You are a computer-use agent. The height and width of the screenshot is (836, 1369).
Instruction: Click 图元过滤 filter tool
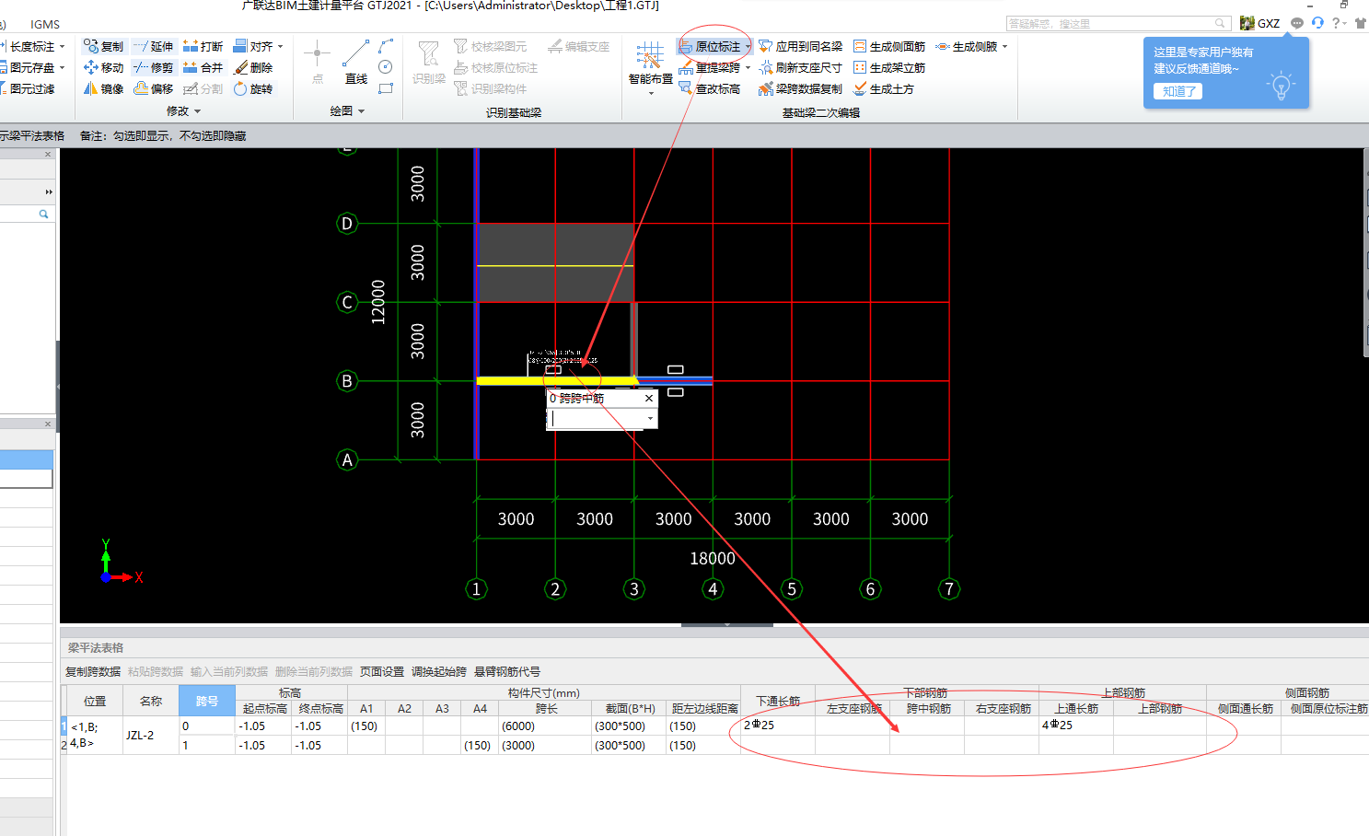28,88
